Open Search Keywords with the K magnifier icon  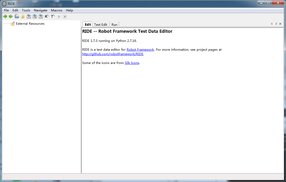(x=47, y=16)
